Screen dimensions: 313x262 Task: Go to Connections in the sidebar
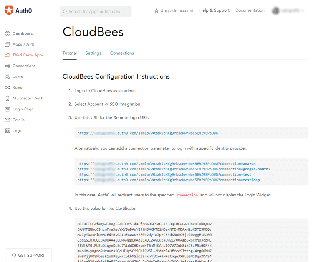pyautogui.click(x=24, y=66)
